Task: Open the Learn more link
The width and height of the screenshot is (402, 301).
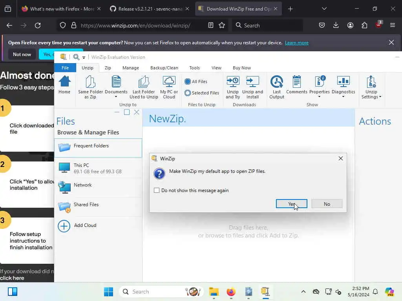Action: tap(297, 43)
